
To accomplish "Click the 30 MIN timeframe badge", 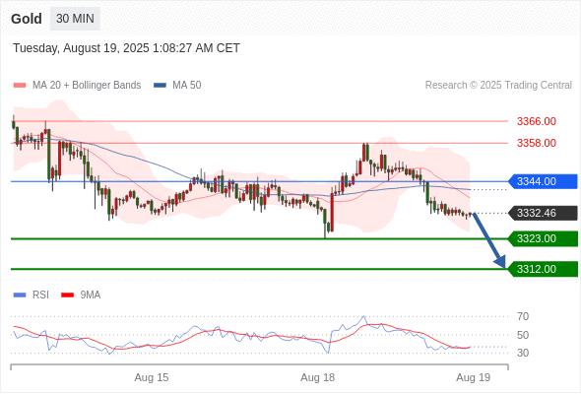I will tap(75, 19).
